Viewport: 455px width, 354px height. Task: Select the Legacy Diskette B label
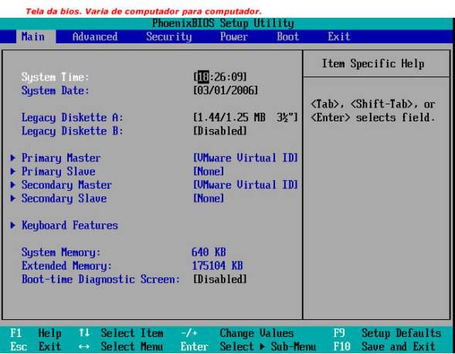(73, 131)
